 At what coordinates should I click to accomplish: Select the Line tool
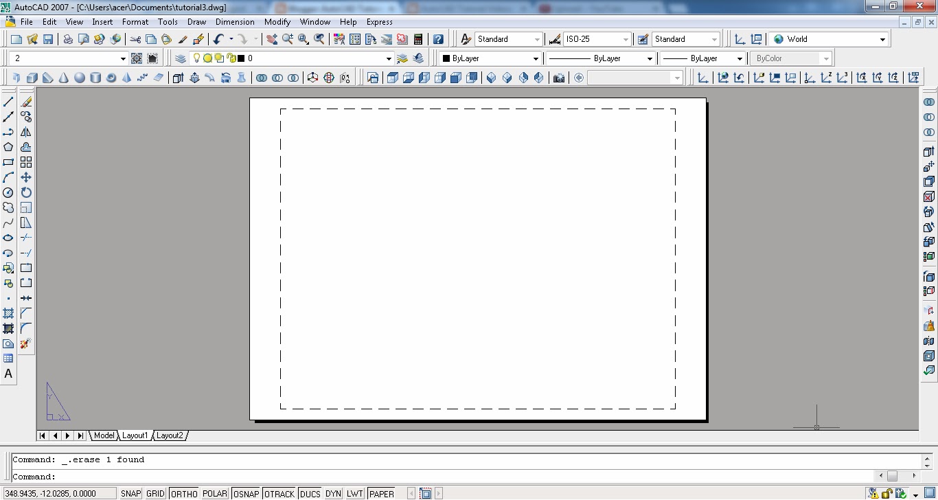point(8,100)
